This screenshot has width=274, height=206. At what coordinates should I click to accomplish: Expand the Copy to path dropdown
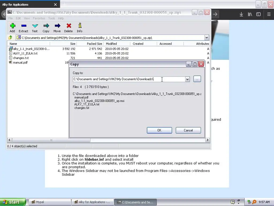tap(187, 79)
